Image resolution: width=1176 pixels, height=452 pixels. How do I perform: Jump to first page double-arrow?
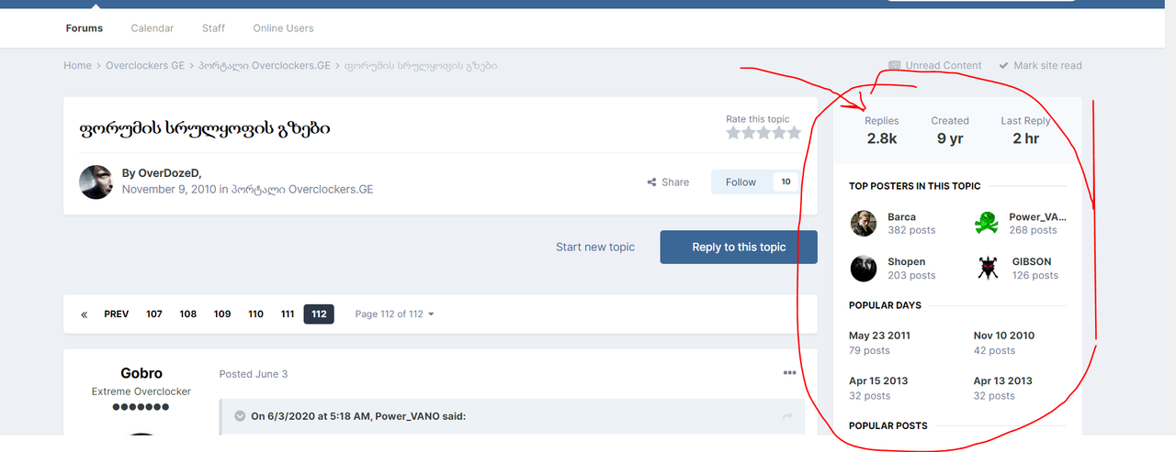point(84,314)
